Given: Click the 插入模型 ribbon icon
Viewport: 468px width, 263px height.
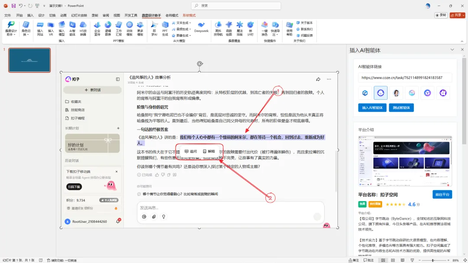Looking at the screenshot, I should coord(62,29).
